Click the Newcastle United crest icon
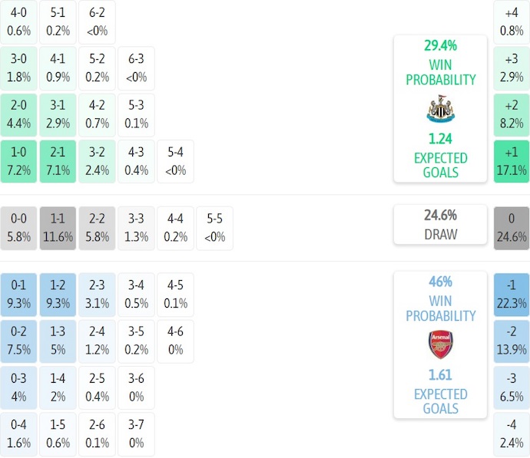Screen dimensions: 530x458 click(440, 110)
